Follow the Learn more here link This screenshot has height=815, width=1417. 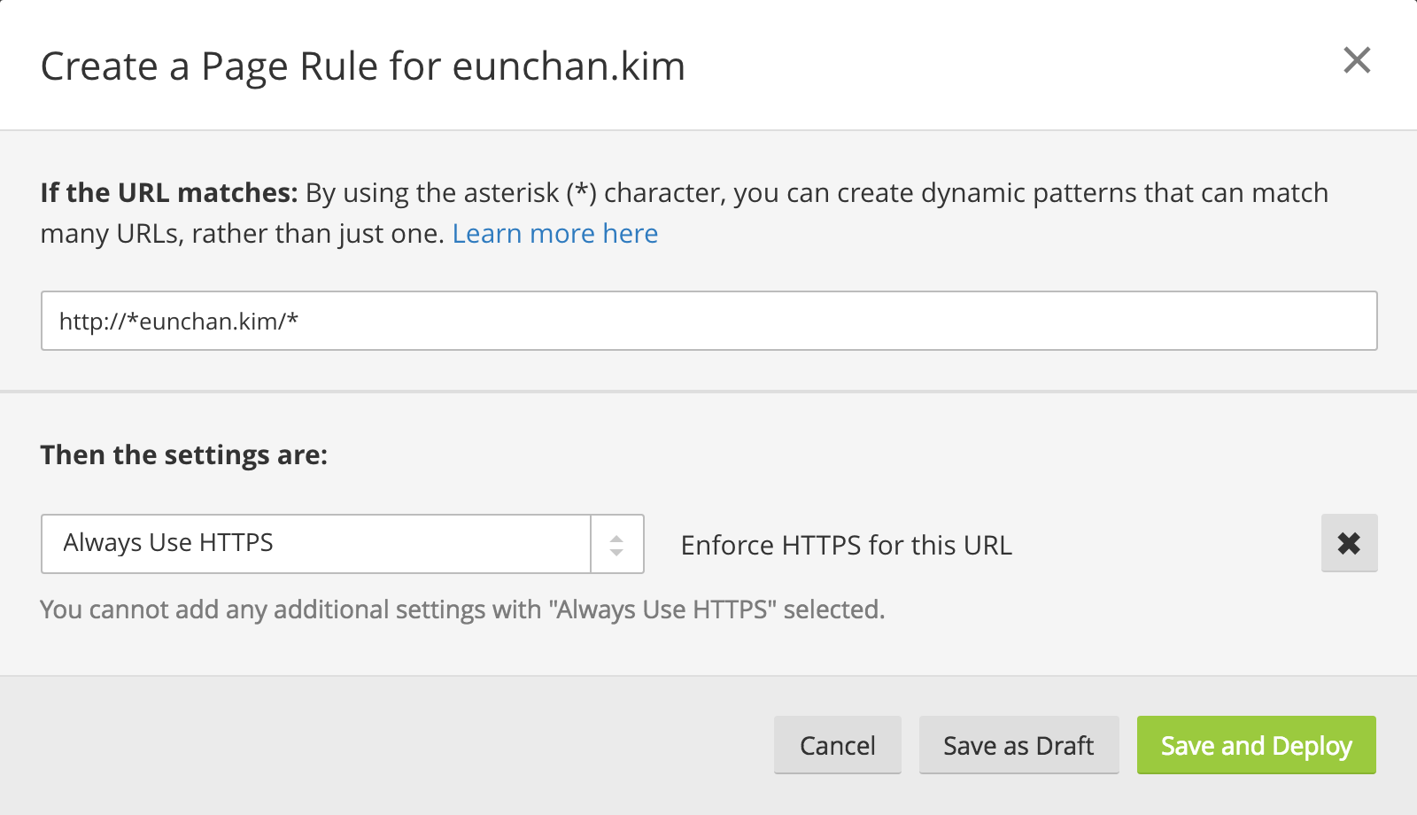(x=555, y=234)
